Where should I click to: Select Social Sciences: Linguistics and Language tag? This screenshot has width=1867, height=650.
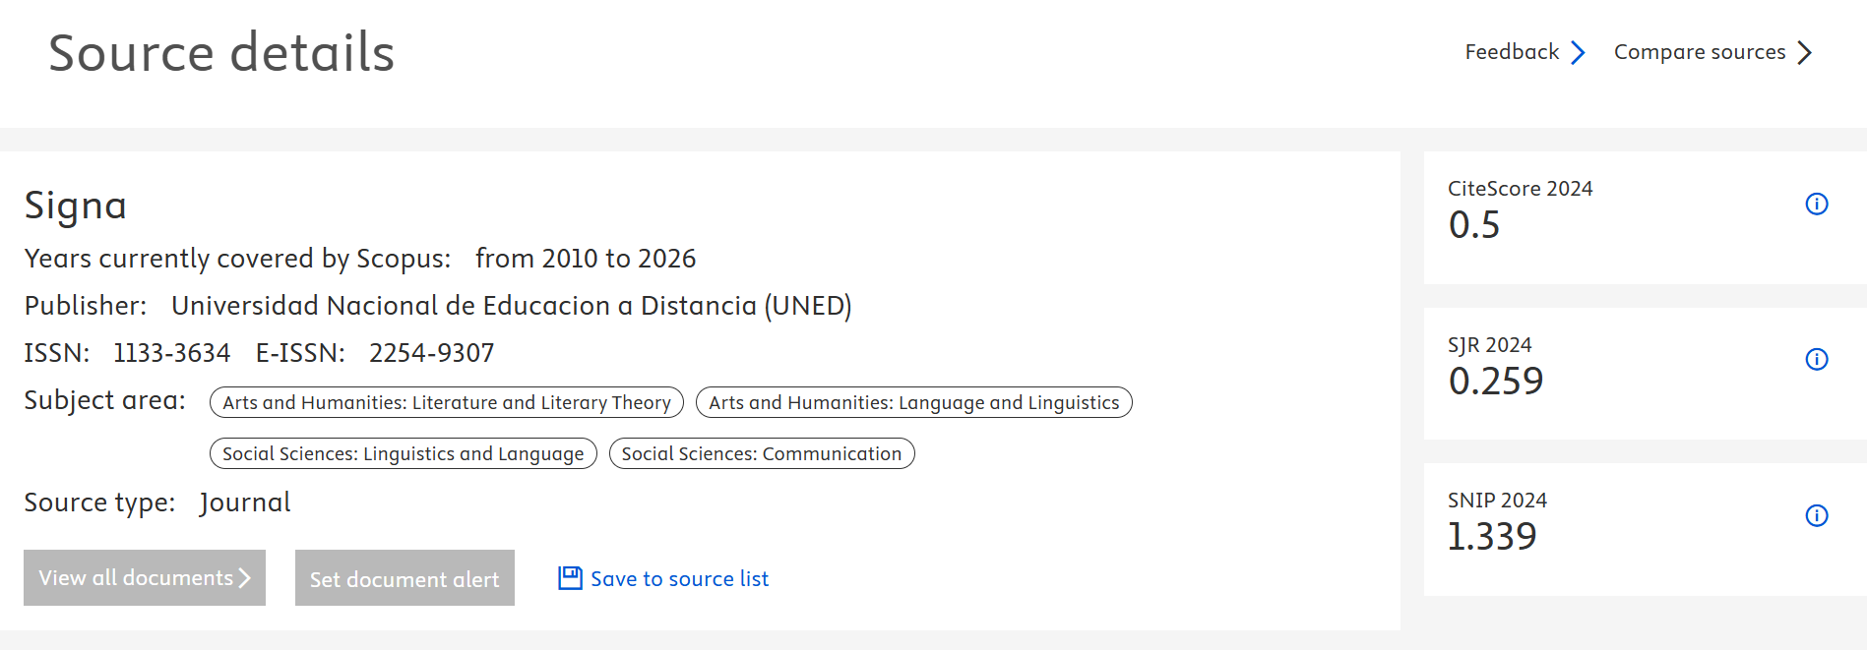[403, 453]
